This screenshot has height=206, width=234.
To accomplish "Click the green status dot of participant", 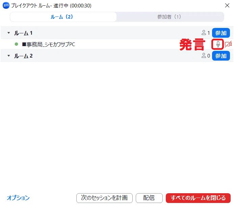I will tap(17, 44).
